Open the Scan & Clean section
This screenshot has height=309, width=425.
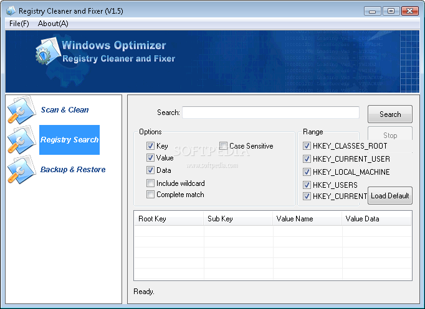click(x=65, y=110)
